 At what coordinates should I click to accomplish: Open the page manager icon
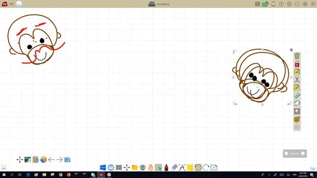coord(214,168)
